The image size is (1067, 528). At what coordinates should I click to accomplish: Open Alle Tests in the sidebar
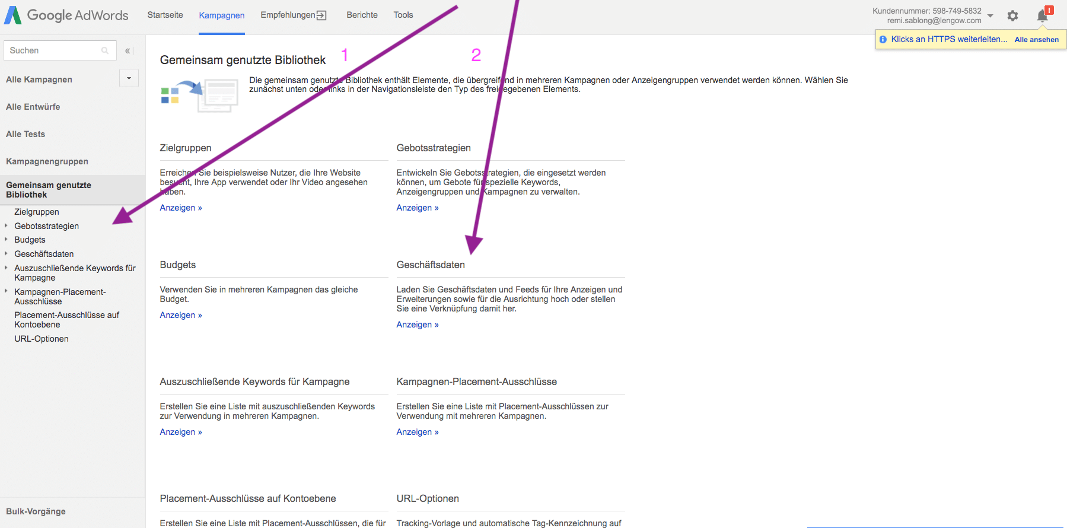pos(26,134)
